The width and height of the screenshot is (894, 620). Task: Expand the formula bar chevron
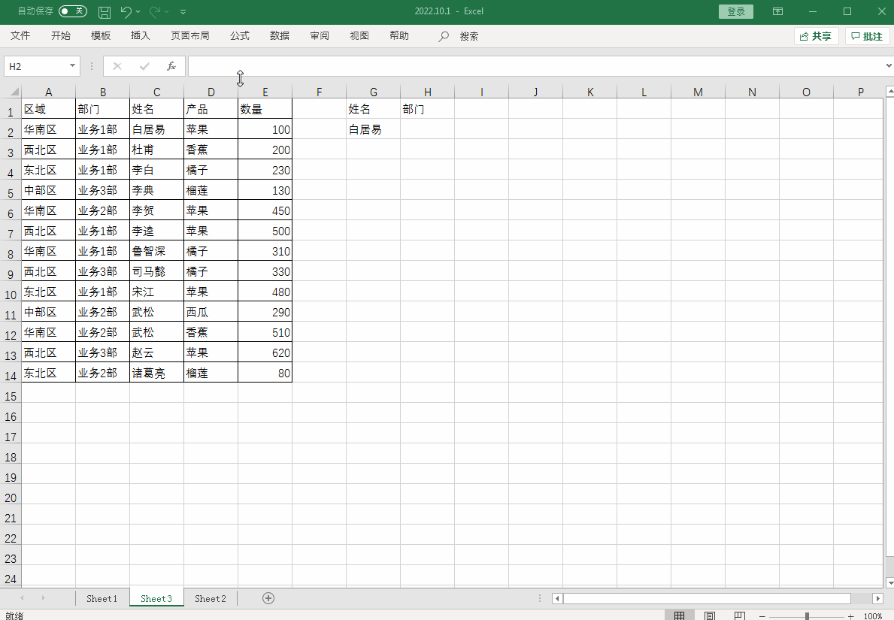tap(889, 66)
